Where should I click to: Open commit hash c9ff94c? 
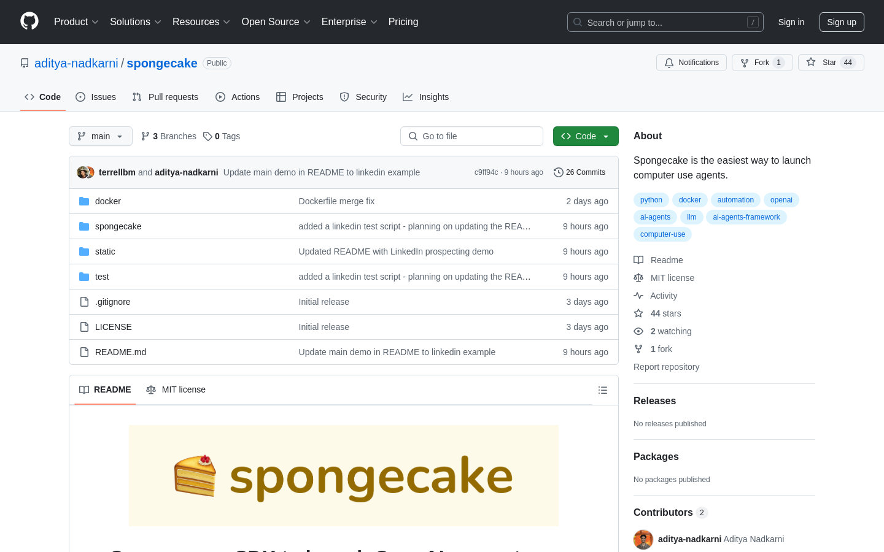pyautogui.click(x=486, y=172)
